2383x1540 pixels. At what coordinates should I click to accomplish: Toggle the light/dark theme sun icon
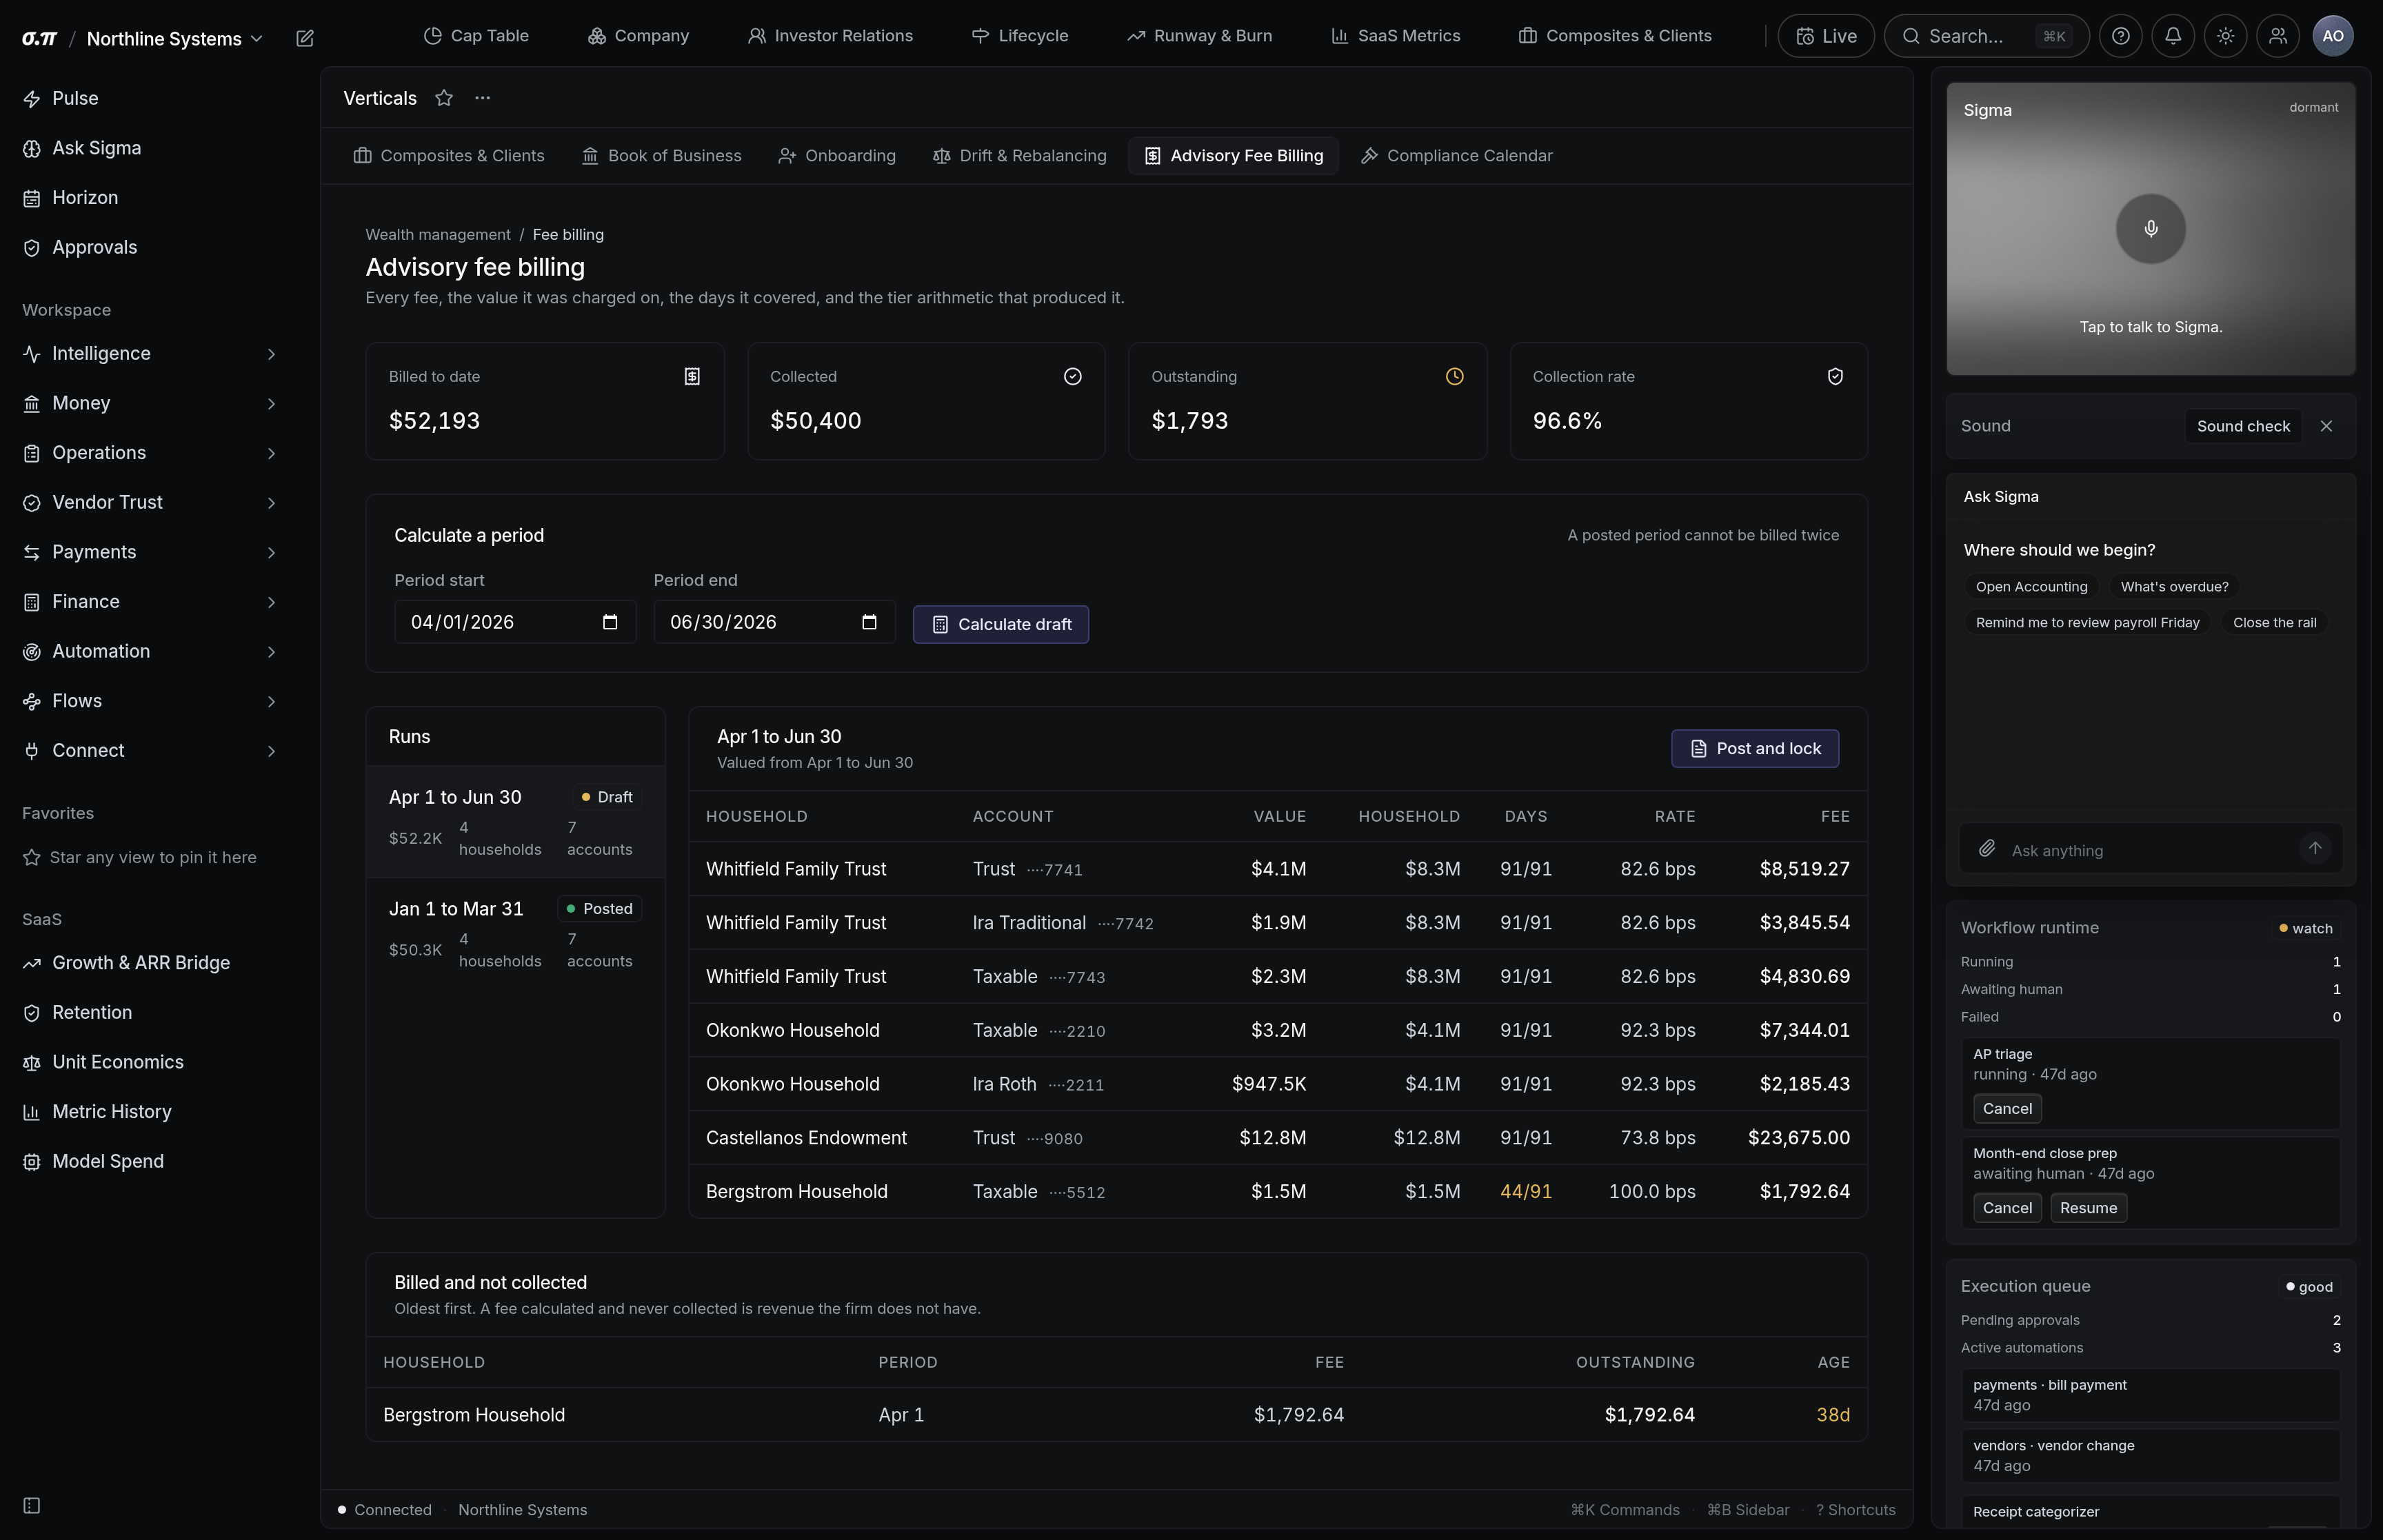(2225, 36)
